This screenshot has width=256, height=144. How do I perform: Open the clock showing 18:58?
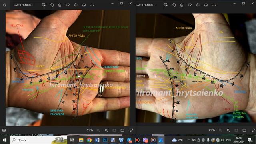[x=239, y=140]
